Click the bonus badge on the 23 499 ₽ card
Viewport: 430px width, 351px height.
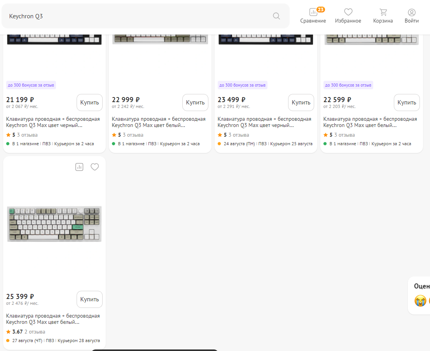(243, 85)
